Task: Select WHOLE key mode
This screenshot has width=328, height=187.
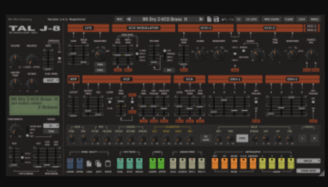Action: tap(139, 163)
